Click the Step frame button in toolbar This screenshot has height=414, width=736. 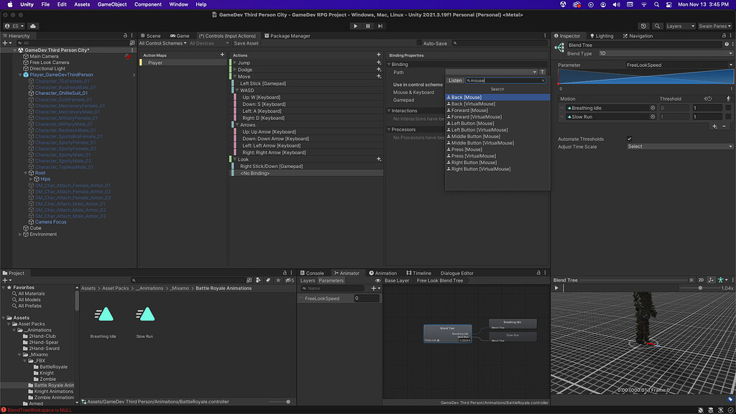coord(381,26)
